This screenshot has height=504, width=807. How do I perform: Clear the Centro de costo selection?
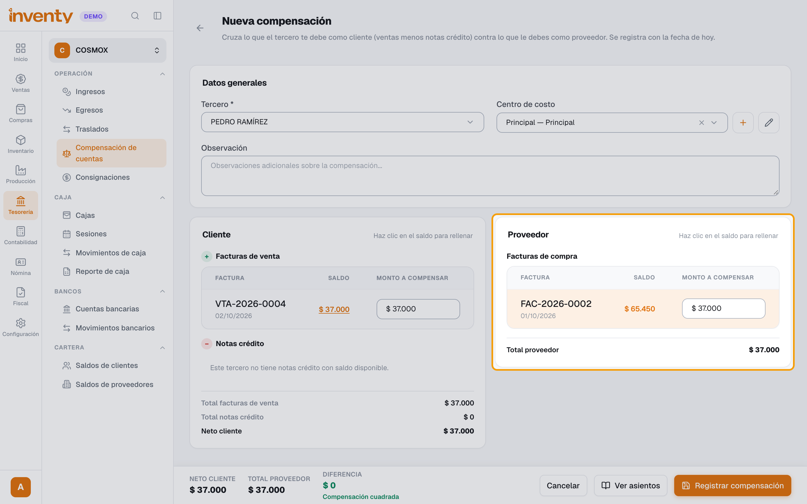point(702,123)
